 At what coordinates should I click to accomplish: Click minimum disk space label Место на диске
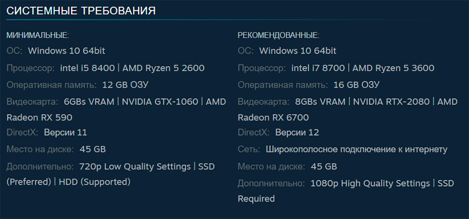(x=40, y=149)
